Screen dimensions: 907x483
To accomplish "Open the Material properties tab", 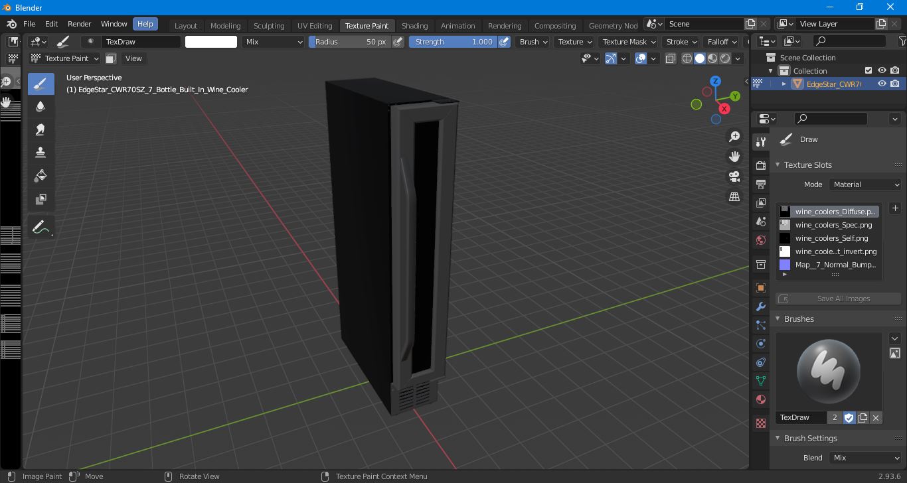I will click(x=761, y=399).
